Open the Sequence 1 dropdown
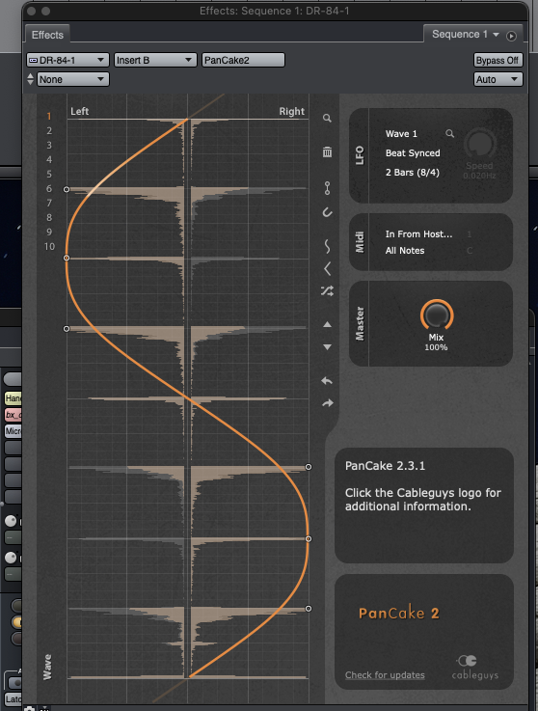The height and width of the screenshot is (711, 538). pyautogui.click(x=465, y=35)
